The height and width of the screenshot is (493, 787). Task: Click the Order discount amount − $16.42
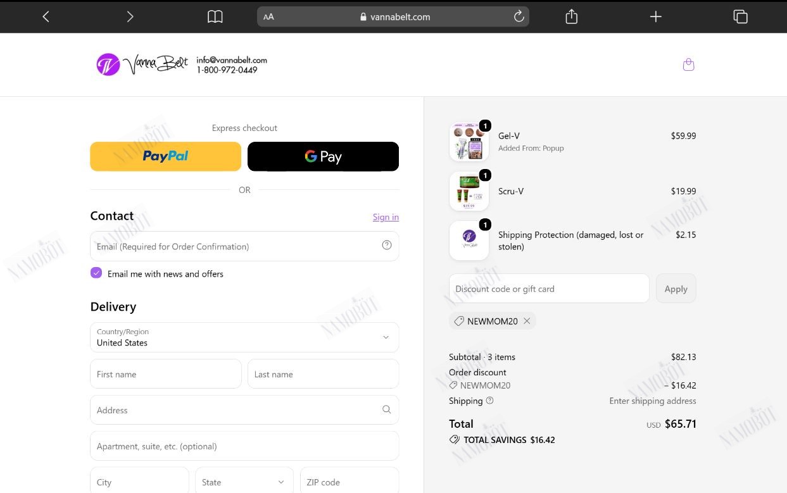tap(680, 385)
